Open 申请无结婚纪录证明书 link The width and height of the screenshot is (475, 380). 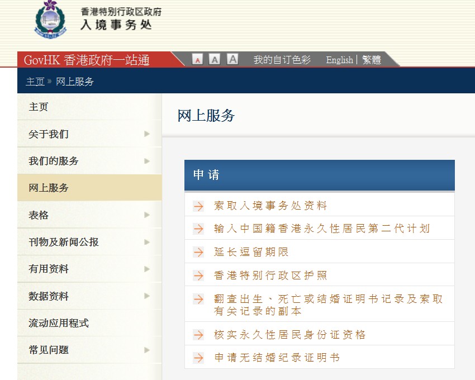[277, 358]
